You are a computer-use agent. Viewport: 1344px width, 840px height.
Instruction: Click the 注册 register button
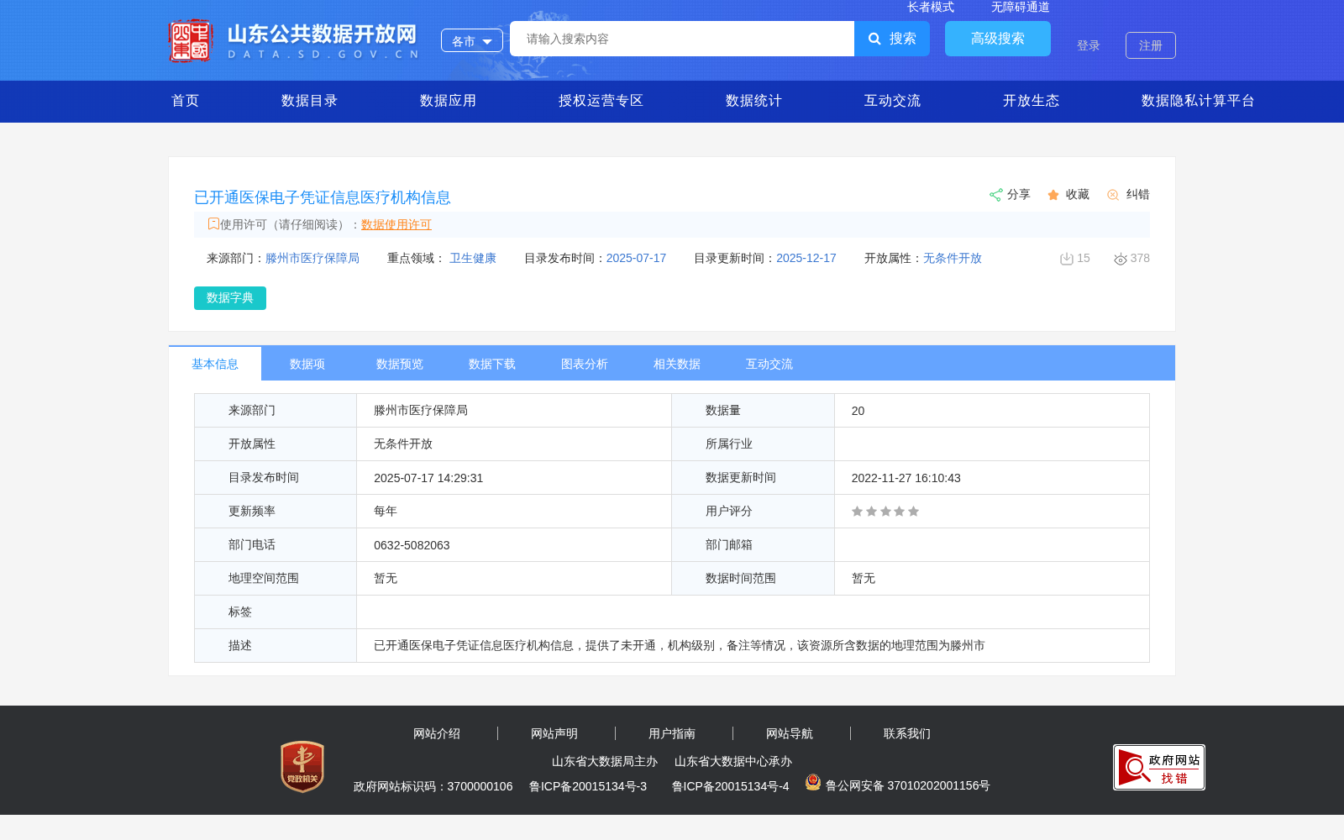coord(1151,45)
